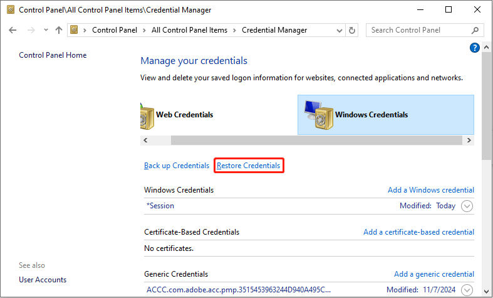This screenshot has width=493, height=298.
Task: Click the Control Panel icon in address bar
Action: (75, 30)
